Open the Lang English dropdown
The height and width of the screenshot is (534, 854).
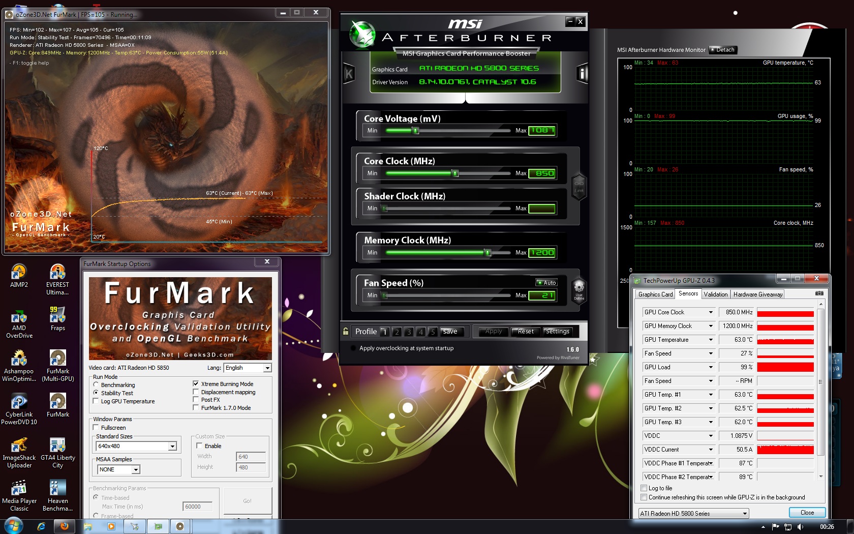point(248,368)
